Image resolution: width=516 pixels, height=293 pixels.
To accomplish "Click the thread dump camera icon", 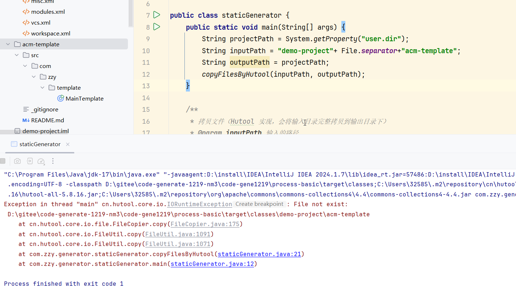I will pyautogui.click(x=17, y=161).
